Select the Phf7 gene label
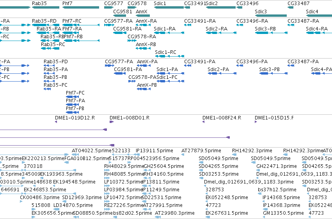 point(67,4)
